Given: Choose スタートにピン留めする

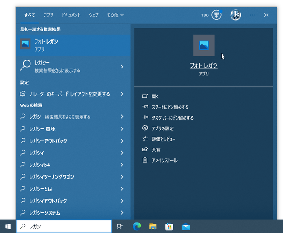Looking at the screenshot, I should tap(170, 107).
